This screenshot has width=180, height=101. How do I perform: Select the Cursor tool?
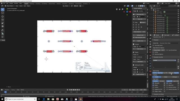click(3, 13)
